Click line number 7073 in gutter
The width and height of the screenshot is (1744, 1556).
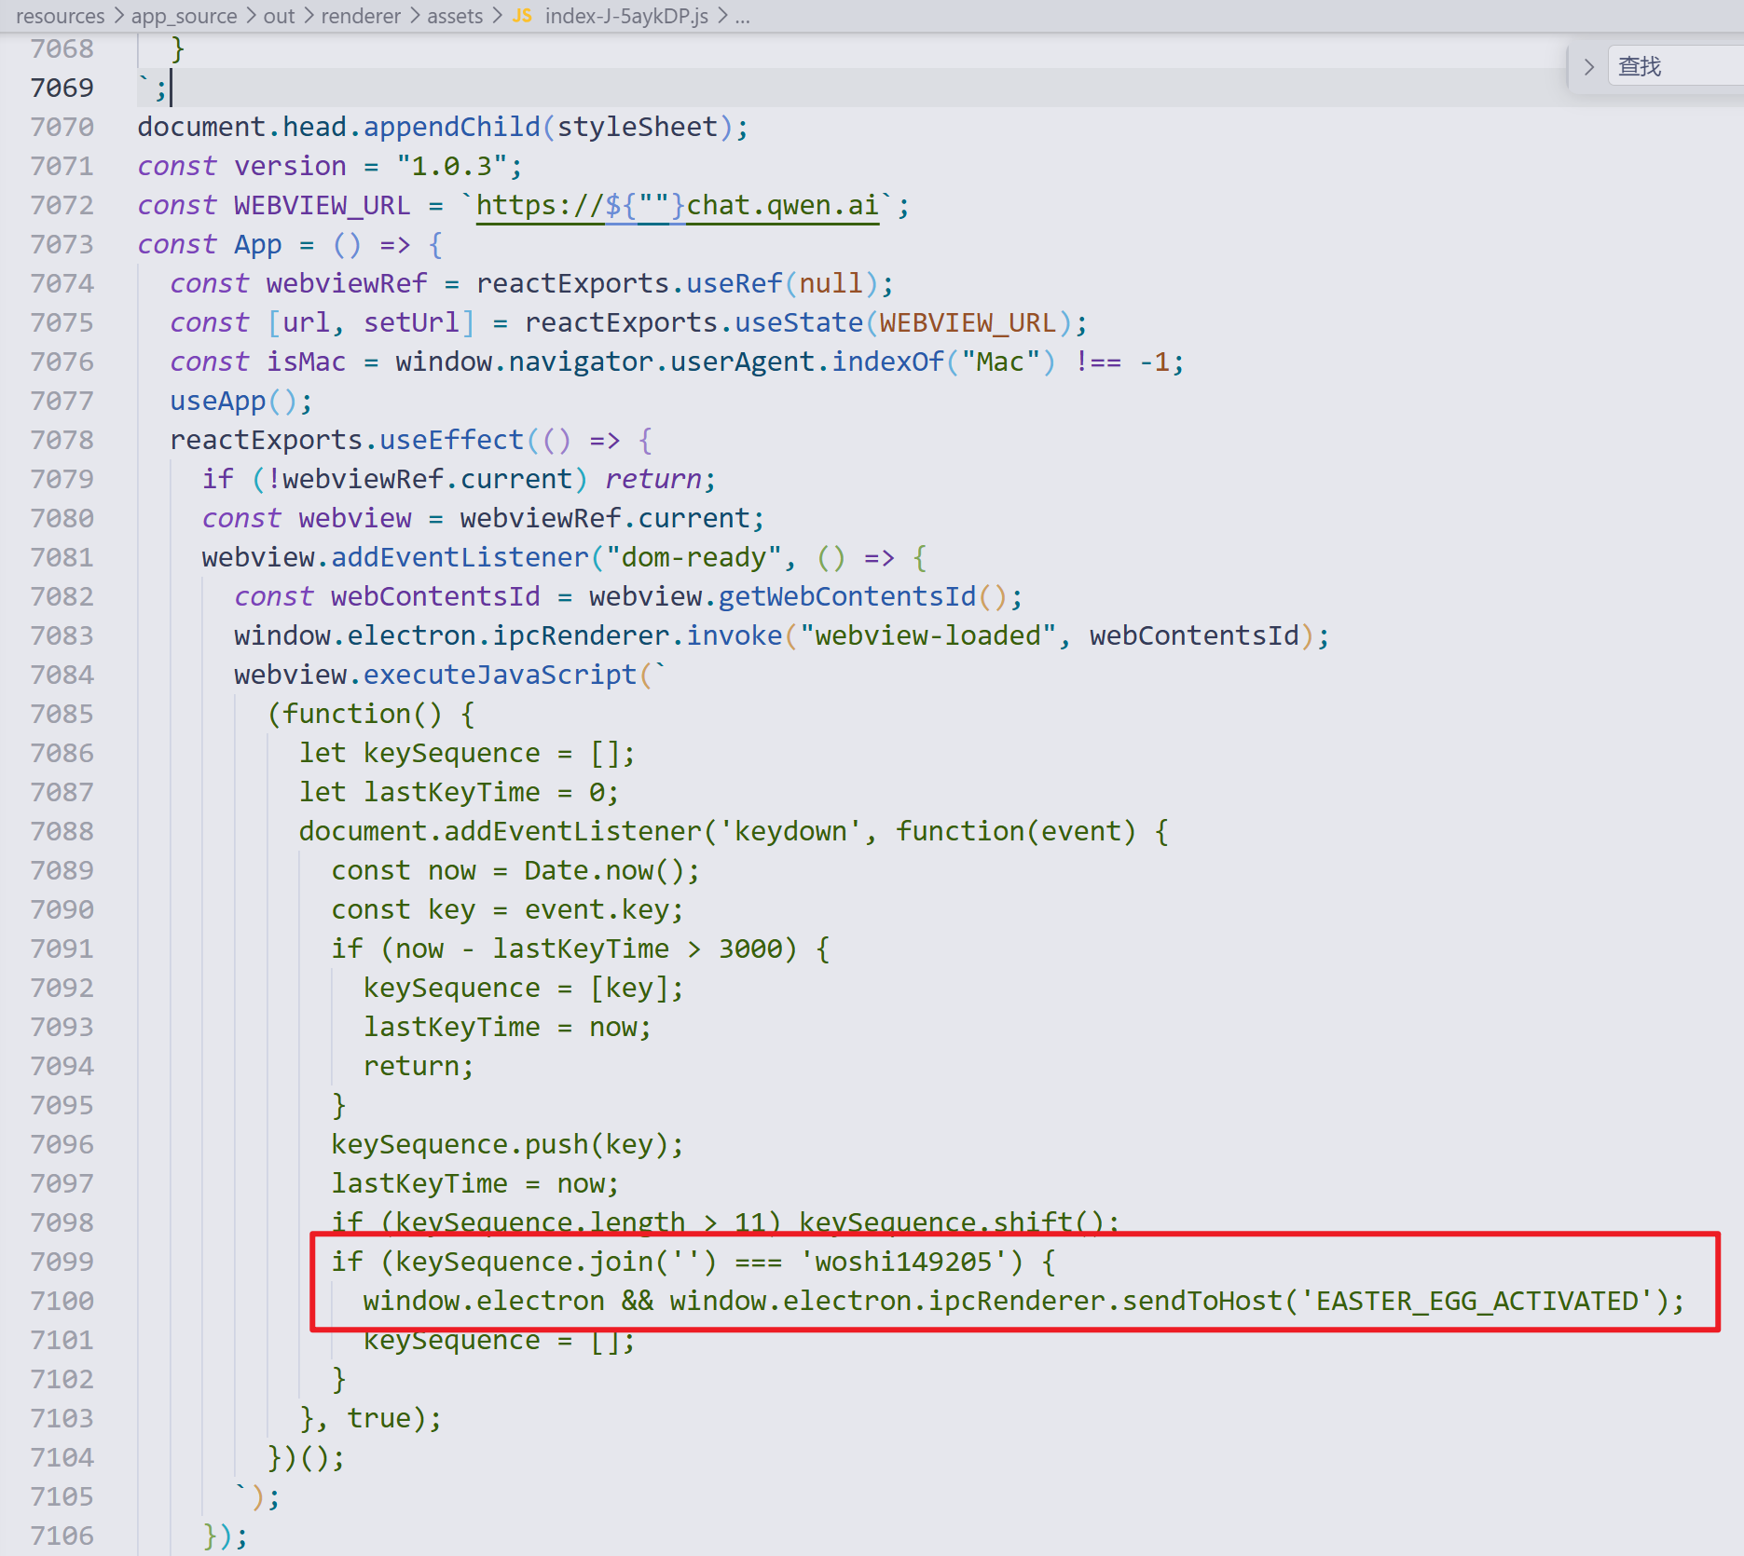[62, 244]
